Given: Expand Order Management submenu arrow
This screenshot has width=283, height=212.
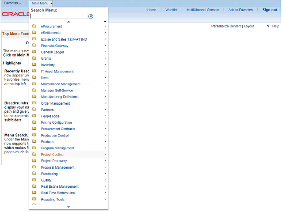Looking at the screenshot, I should (105, 103).
